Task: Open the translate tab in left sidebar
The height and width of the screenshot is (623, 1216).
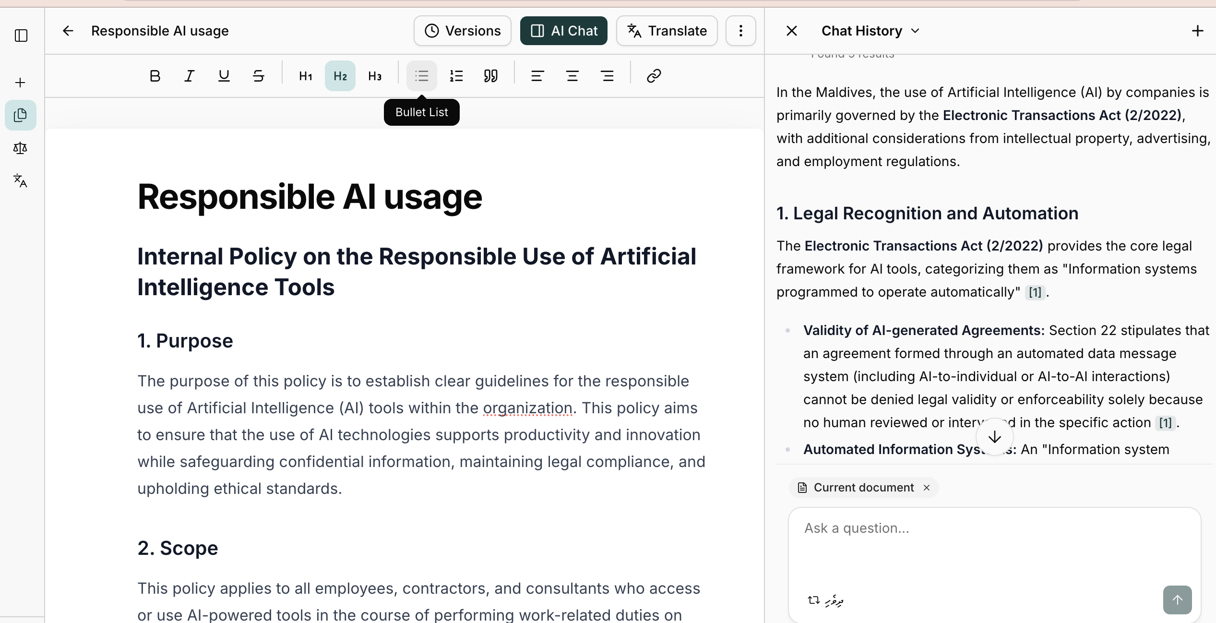Action: 20,181
